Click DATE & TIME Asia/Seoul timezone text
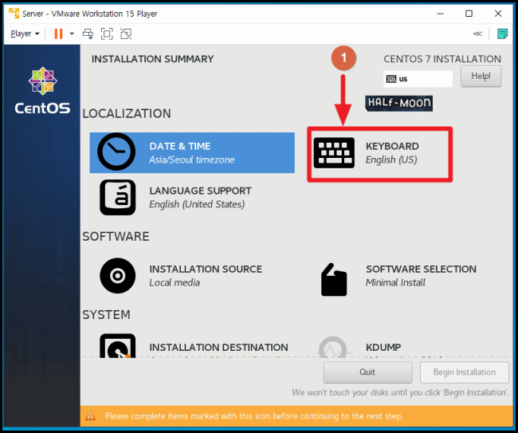 tap(191, 153)
